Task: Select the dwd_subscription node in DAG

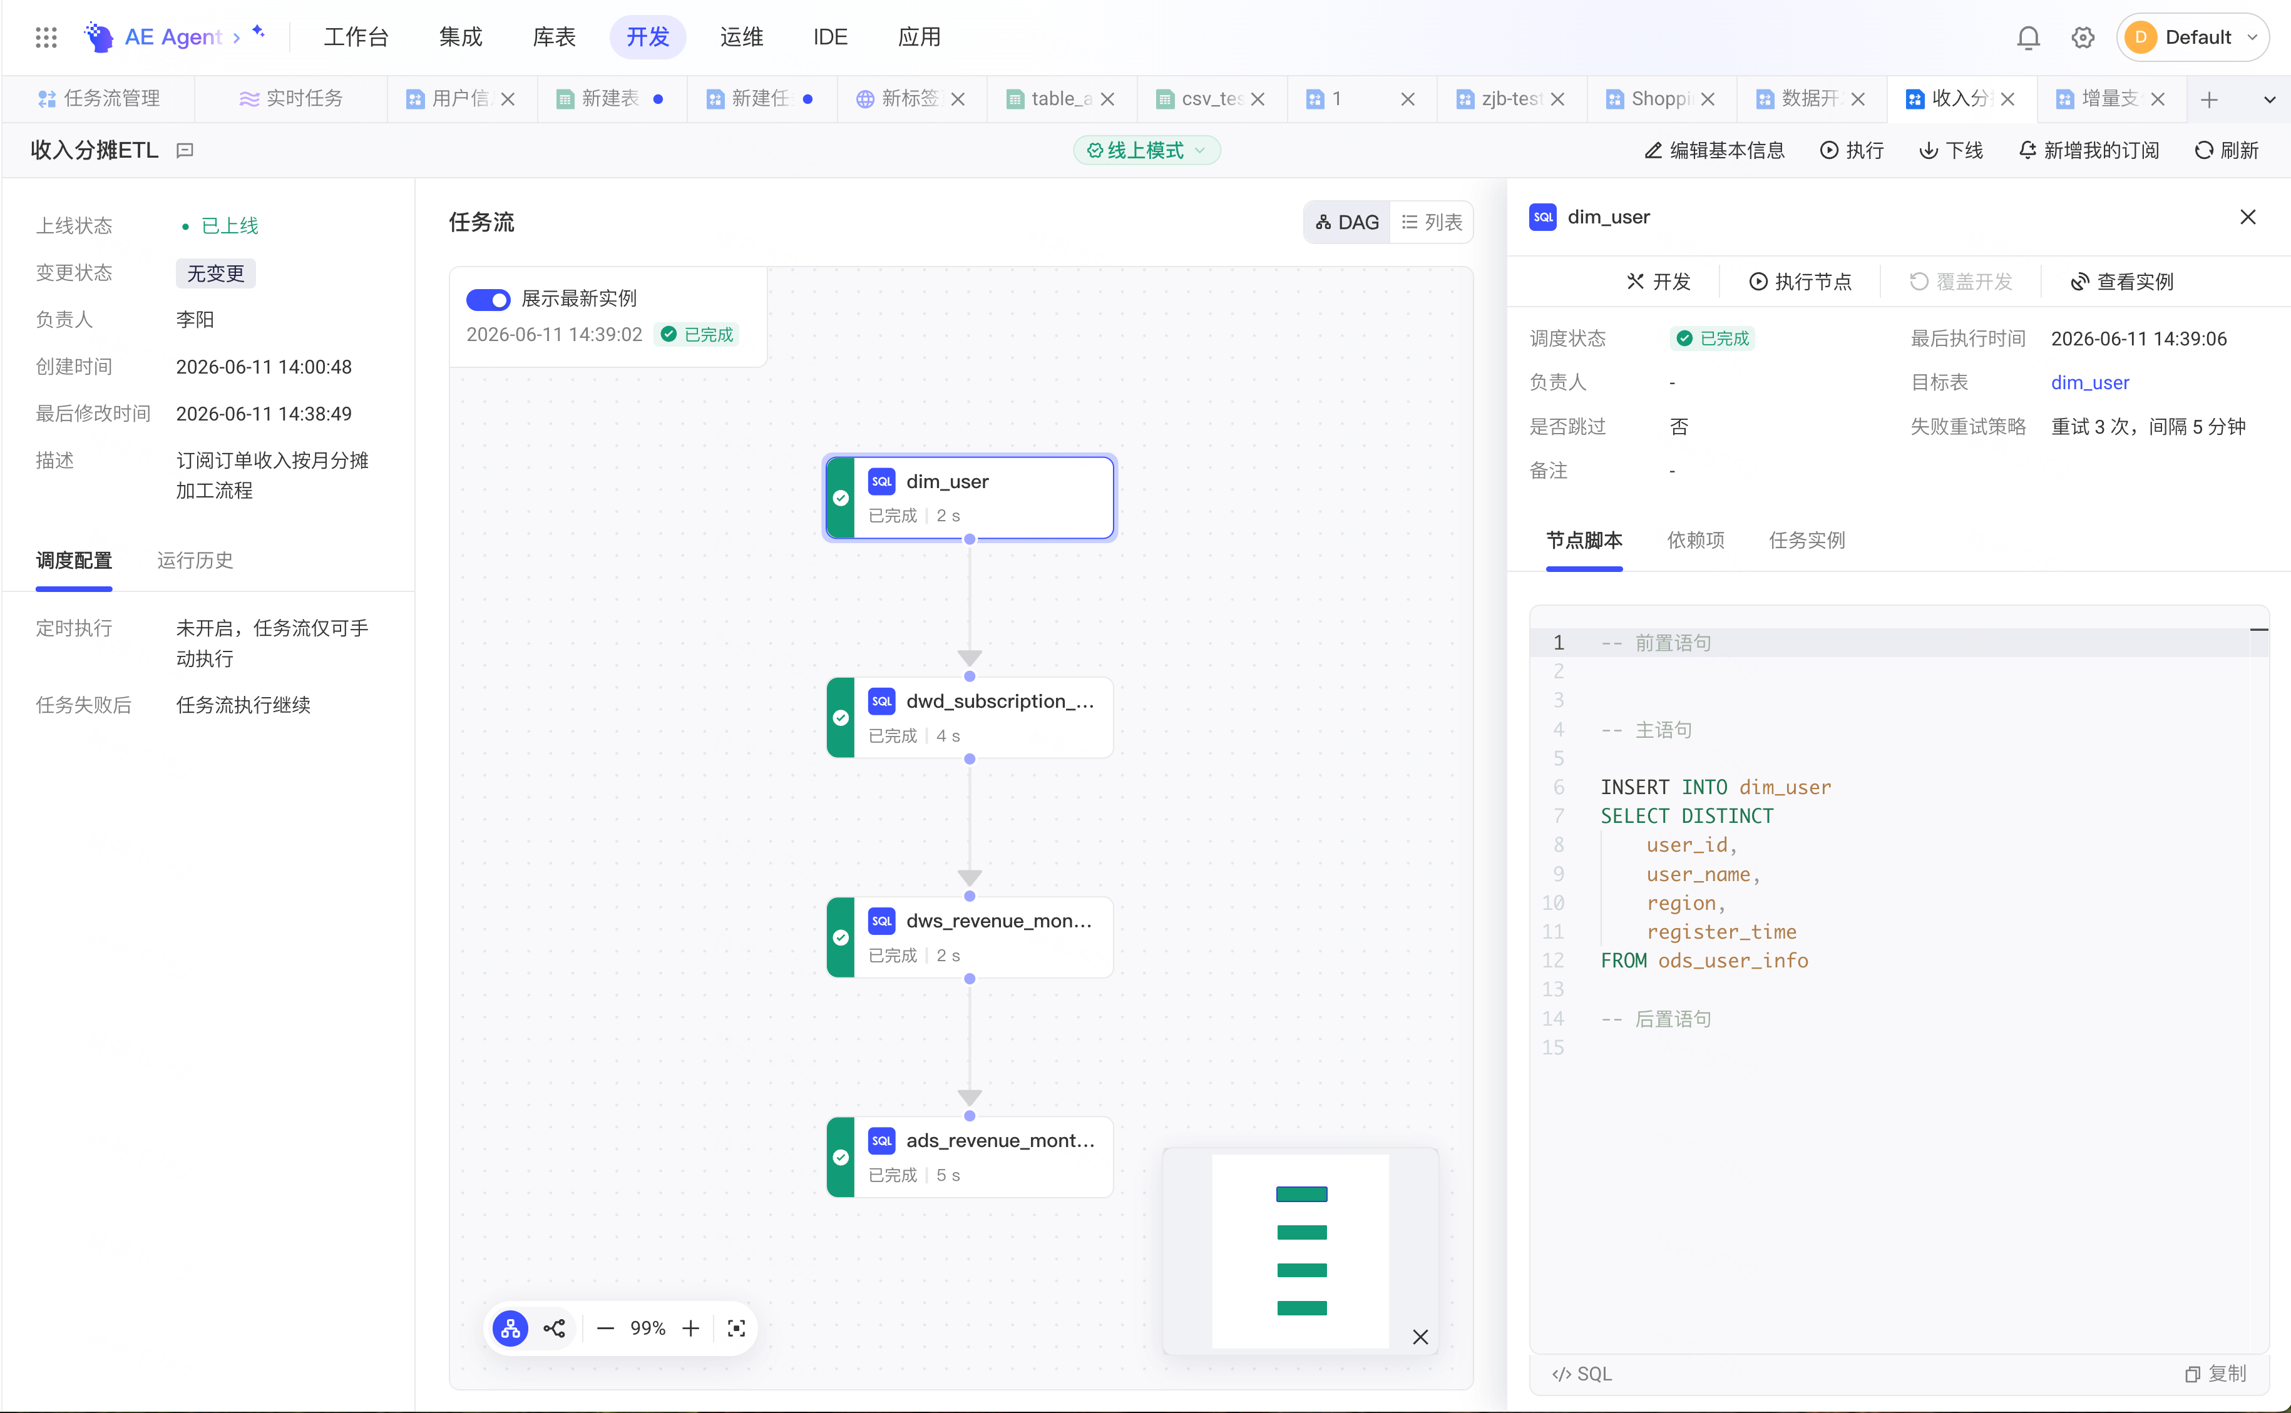Action: tap(970, 718)
